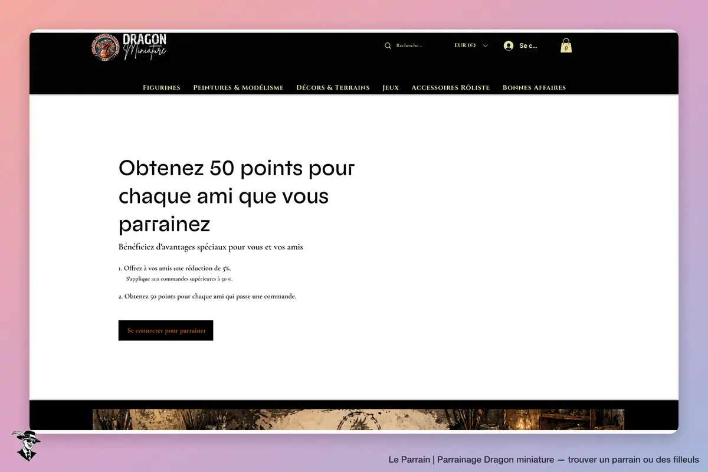This screenshot has height=472, width=708.
Task: Click "Obtenez 50 points pour chaque ami qui passe" line
Action: [208, 296]
